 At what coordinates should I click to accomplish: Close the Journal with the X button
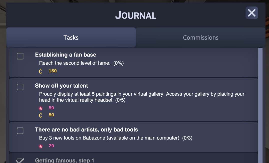252,13
